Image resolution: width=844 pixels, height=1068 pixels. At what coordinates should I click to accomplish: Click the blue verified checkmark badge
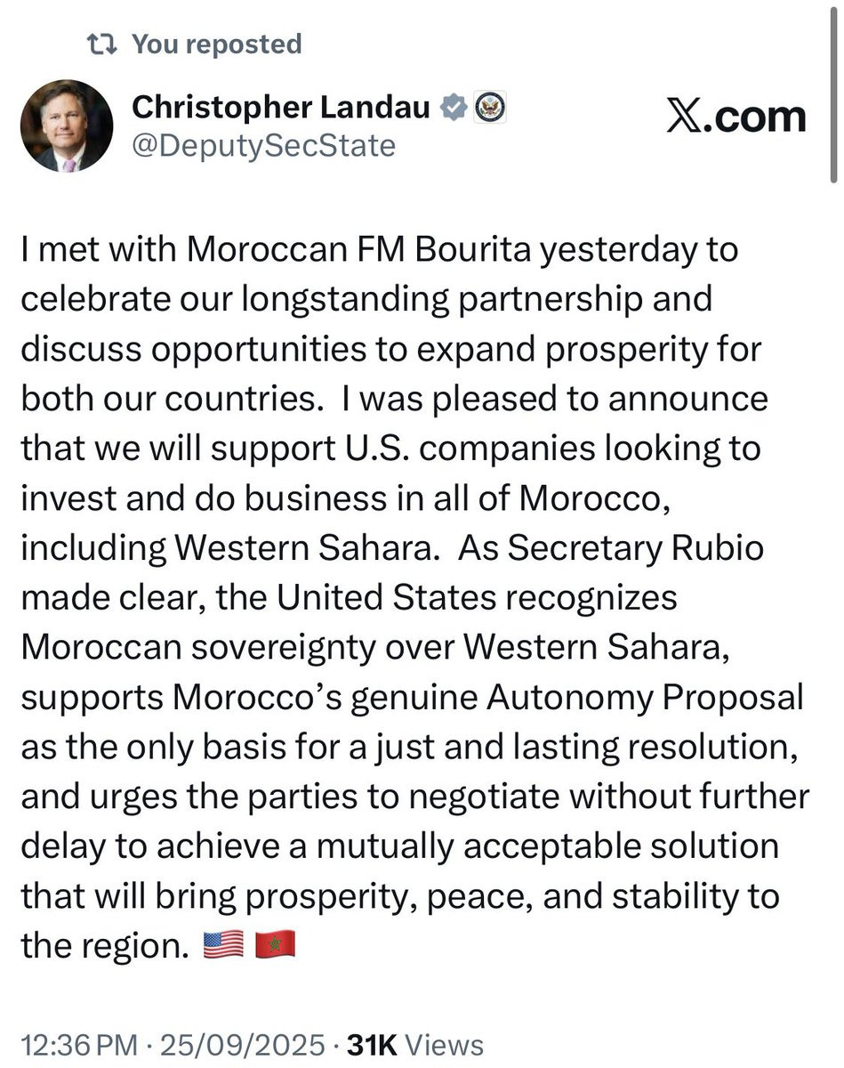pyautogui.click(x=454, y=108)
